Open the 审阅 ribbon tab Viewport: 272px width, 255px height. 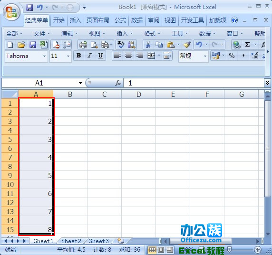coord(154,20)
